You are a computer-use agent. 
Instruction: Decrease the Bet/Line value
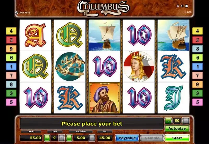click(x=69, y=138)
